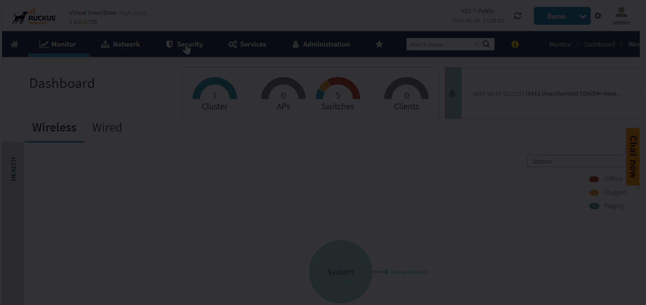Click the version 7.0.0.0.726 text

click(x=83, y=22)
